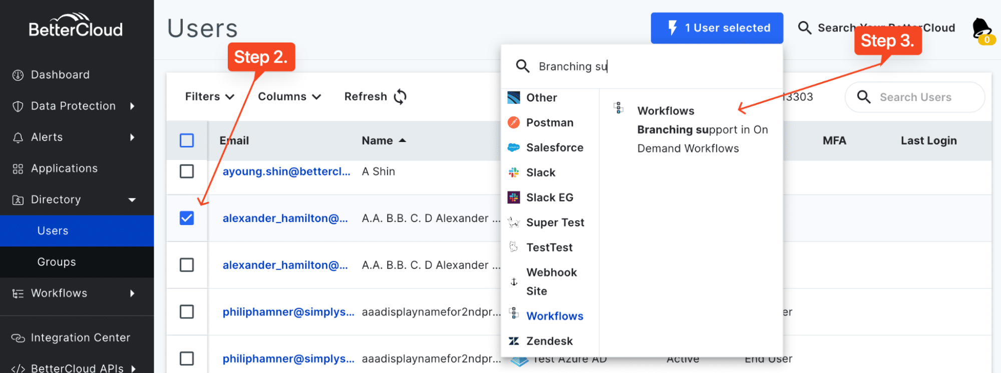Click the Zendesk logo icon

pyautogui.click(x=514, y=341)
